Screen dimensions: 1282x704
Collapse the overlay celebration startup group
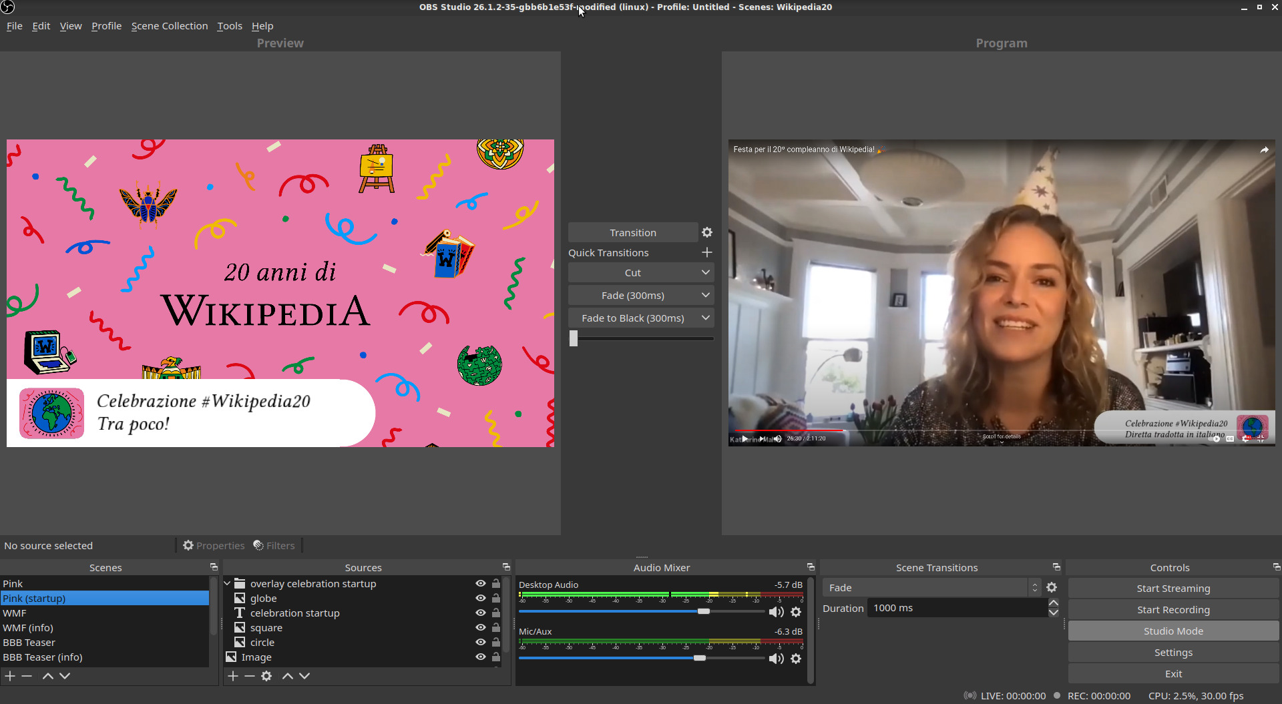(227, 583)
